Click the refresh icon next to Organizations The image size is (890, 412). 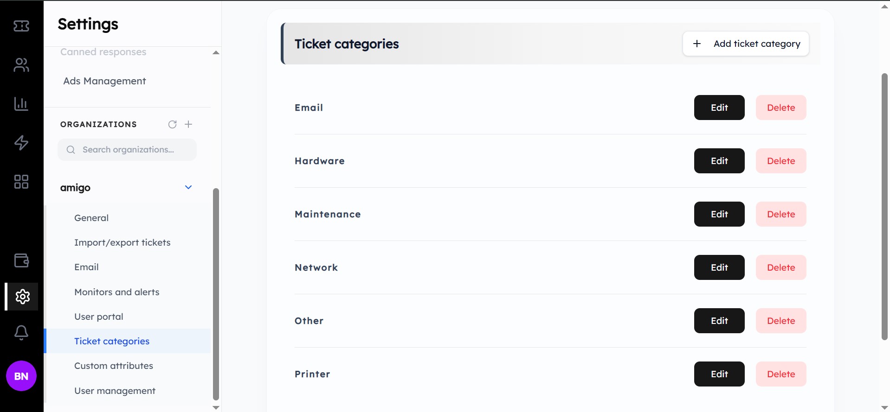click(172, 124)
